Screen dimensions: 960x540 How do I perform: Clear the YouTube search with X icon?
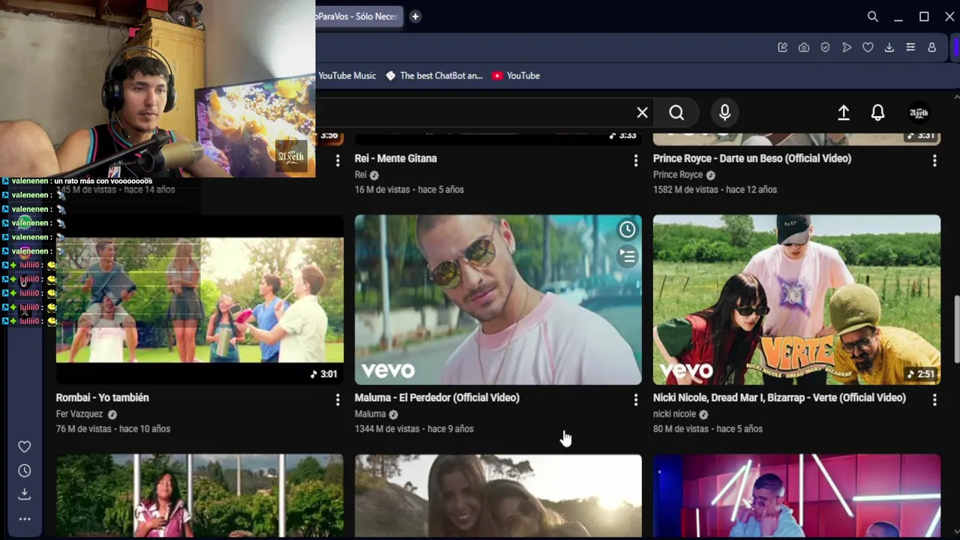click(642, 112)
